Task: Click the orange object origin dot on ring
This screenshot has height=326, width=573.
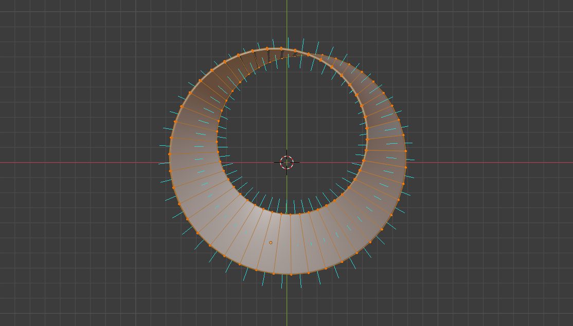Action: coord(271,242)
